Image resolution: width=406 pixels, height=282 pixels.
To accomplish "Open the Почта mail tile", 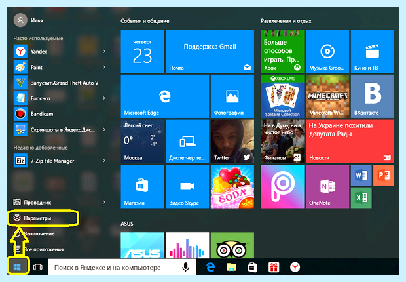I will [x=210, y=51].
